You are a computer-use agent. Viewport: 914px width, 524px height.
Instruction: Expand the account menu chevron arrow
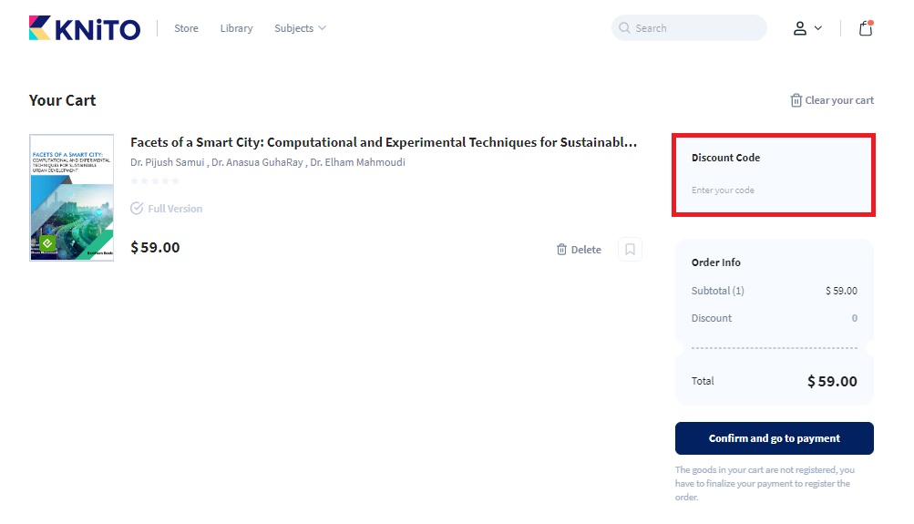[818, 28]
